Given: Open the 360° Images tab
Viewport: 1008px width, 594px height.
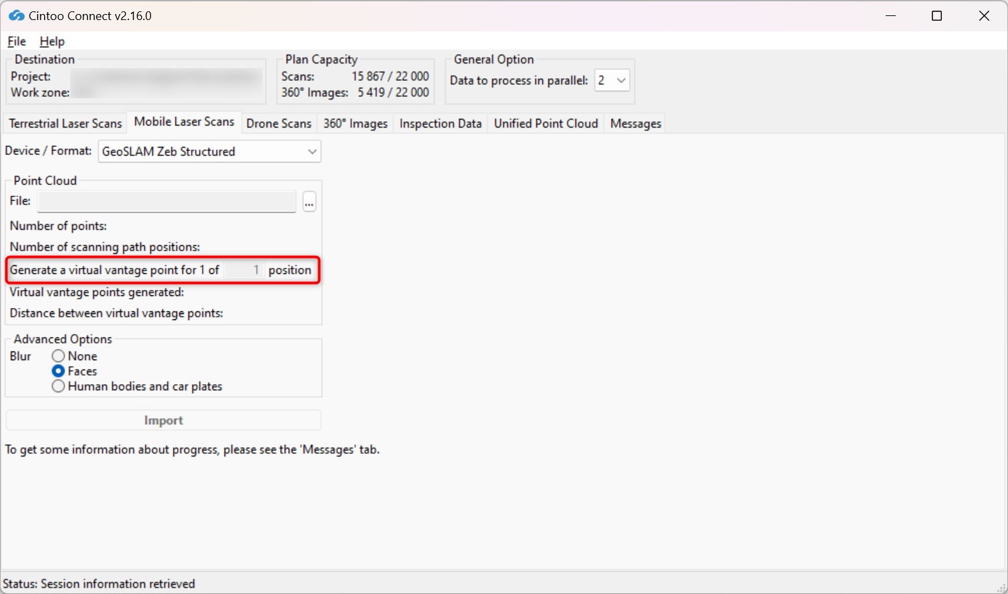Looking at the screenshot, I should 356,124.
